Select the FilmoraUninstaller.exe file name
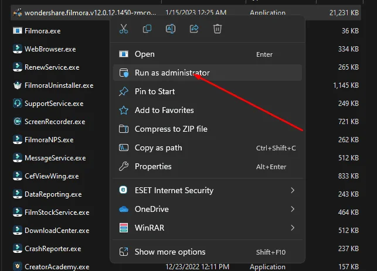377x271 pixels. [x=59, y=85]
